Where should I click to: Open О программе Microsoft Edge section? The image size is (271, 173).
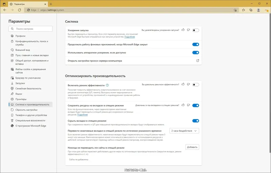coord(30,126)
